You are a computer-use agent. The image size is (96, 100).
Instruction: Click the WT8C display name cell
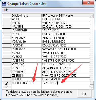(x=26, y=23)
